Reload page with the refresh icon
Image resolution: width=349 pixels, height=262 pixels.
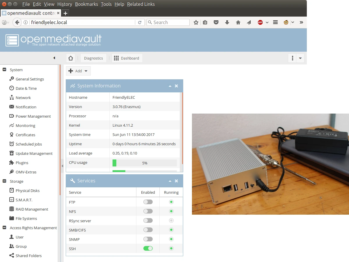[x=140, y=22]
